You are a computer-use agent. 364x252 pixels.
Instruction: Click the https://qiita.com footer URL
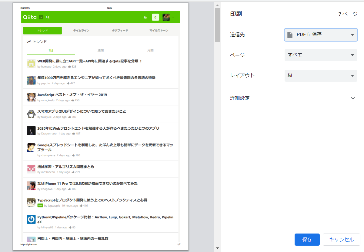[29, 244]
